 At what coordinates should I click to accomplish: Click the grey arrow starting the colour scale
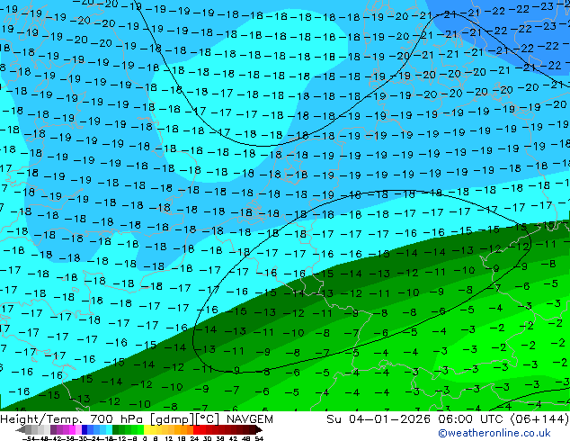(x=21, y=429)
